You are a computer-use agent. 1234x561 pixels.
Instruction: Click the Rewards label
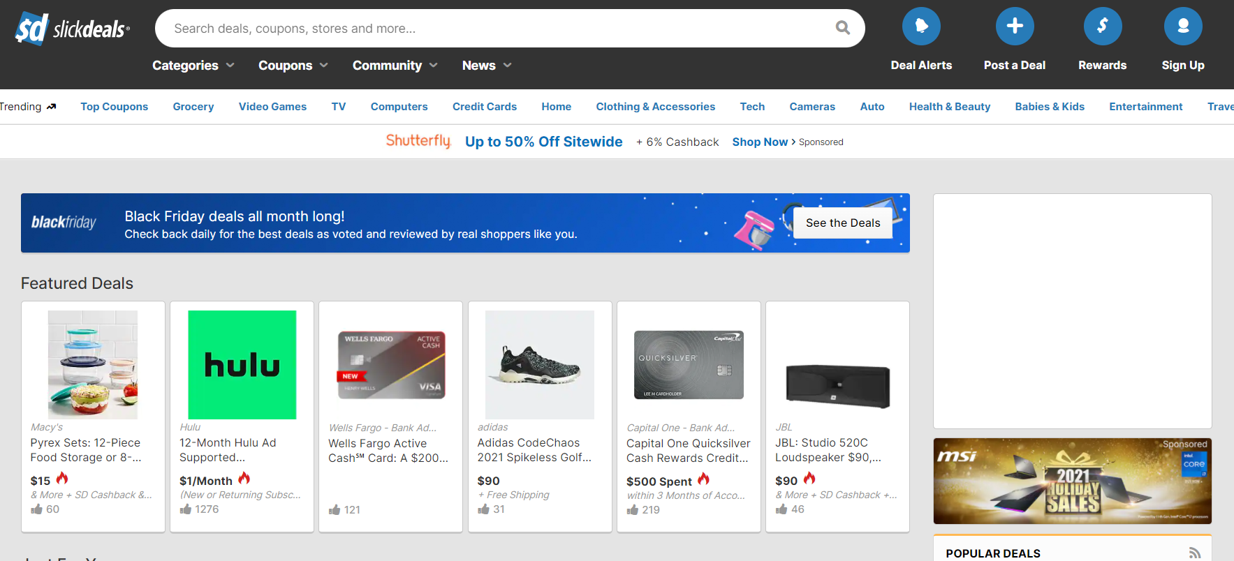(x=1103, y=65)
